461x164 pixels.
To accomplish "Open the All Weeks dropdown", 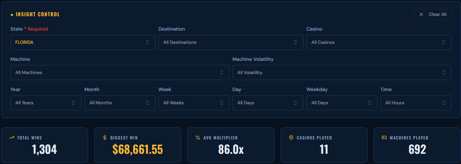I will pos(194,103).
